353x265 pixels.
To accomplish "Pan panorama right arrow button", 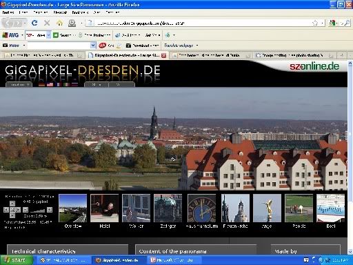I will (x=18, y=210).
